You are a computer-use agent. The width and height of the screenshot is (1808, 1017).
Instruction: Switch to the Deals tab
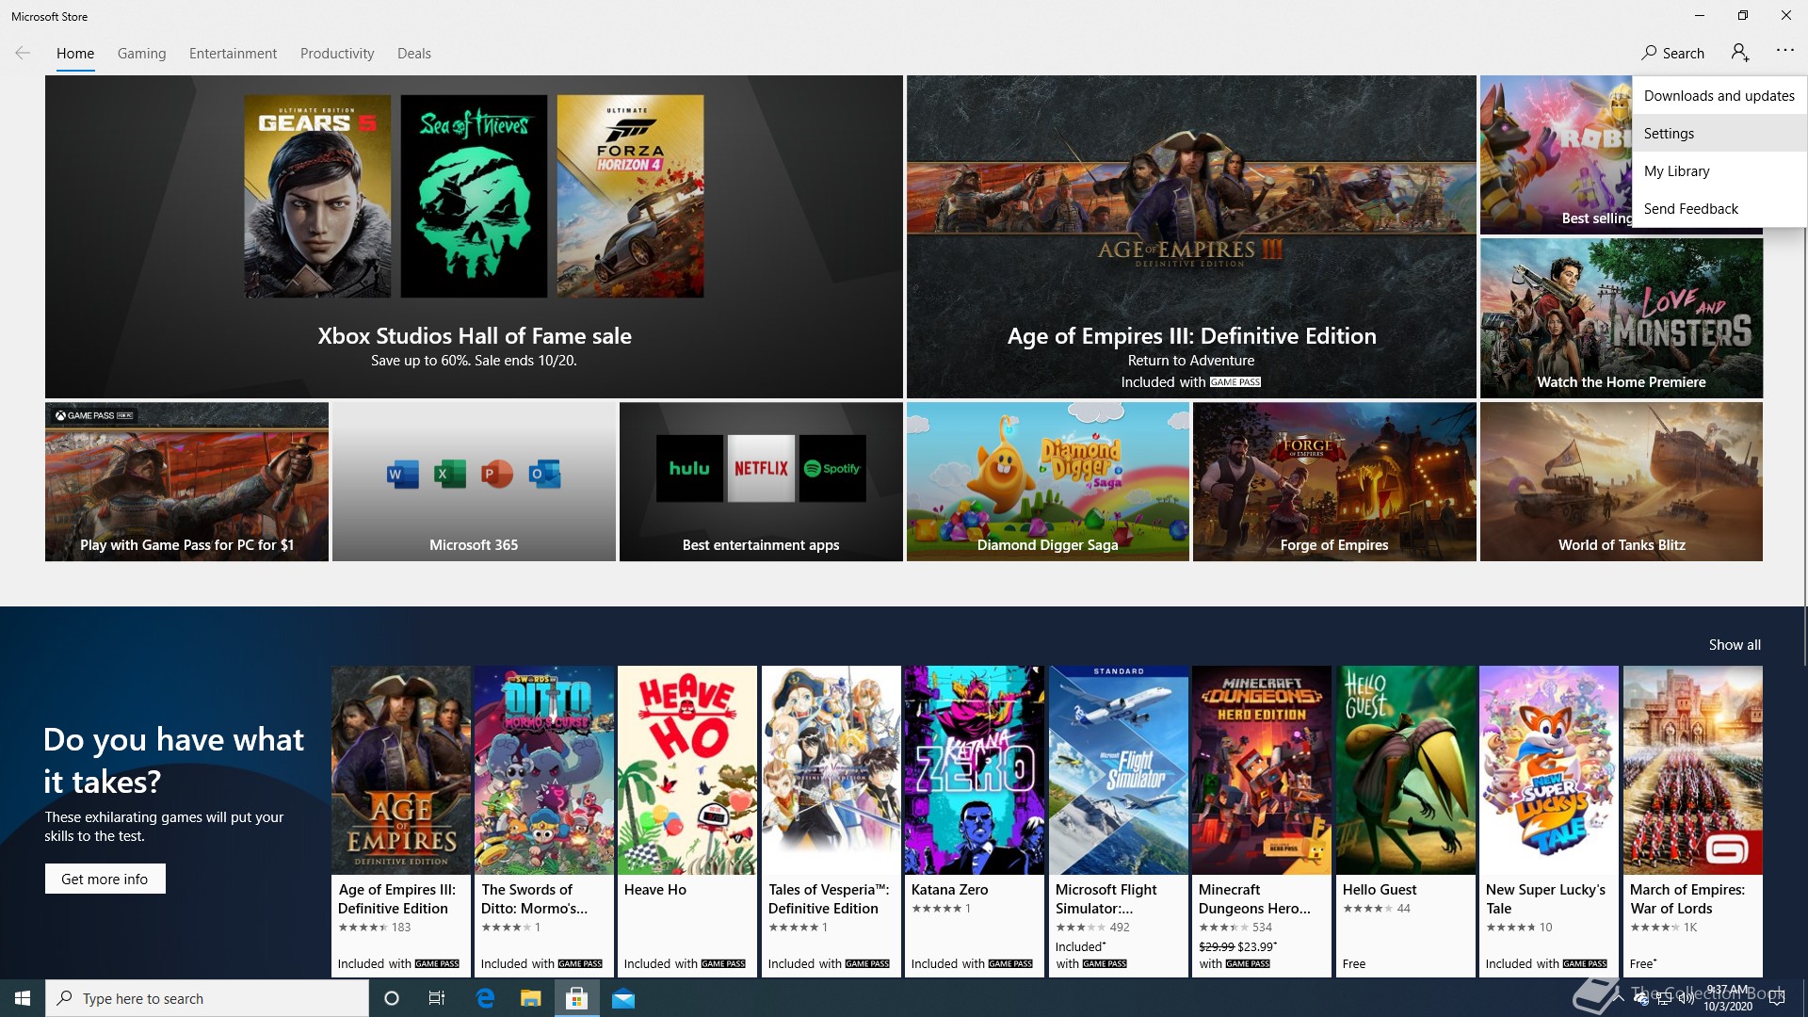point(414,54)
